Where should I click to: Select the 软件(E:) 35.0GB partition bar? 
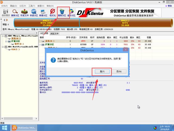[x=126, y=23]
